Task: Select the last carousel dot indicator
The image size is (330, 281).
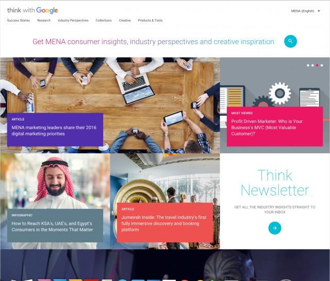Action: click(322, 65)
